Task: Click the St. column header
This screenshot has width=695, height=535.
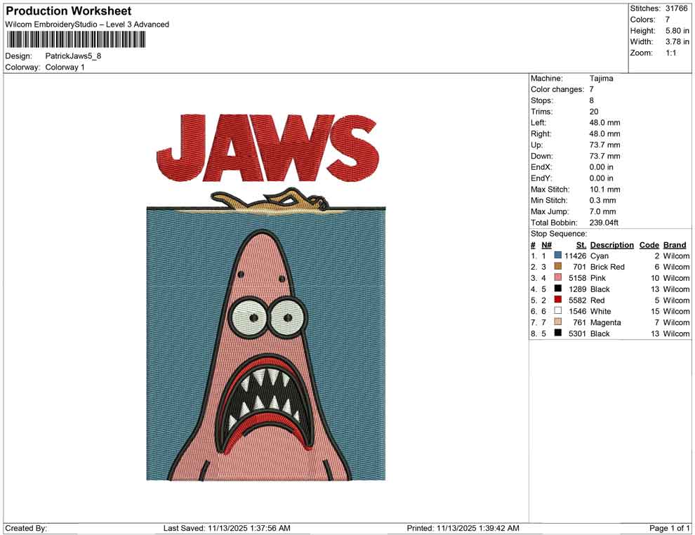Action: click(x=581, y=245)
